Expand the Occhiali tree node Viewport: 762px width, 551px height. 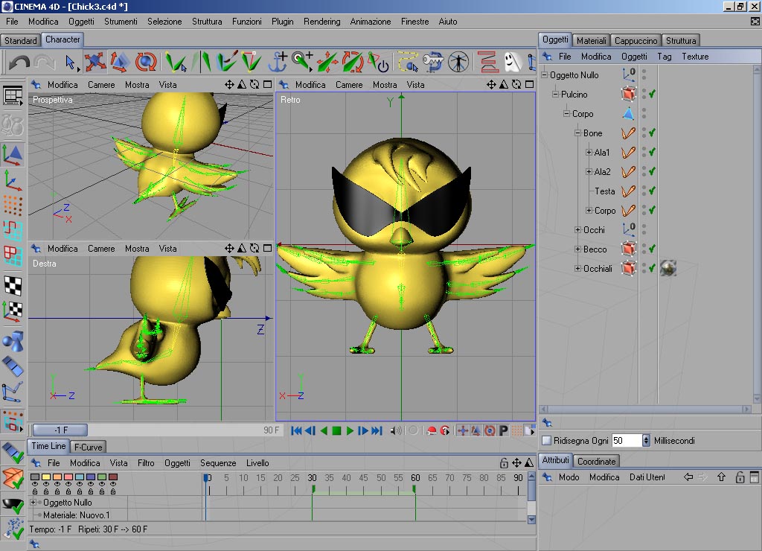pyautogui.click(x=577, y=269)
